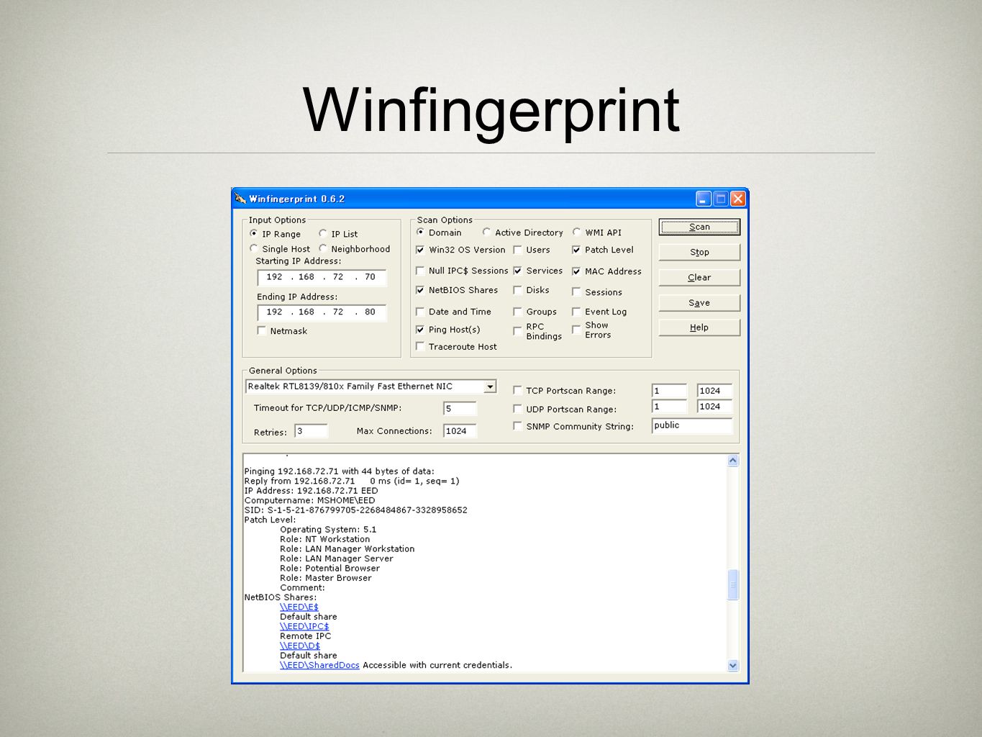
Task: Click the Scan button
Action: click(699, 227)
